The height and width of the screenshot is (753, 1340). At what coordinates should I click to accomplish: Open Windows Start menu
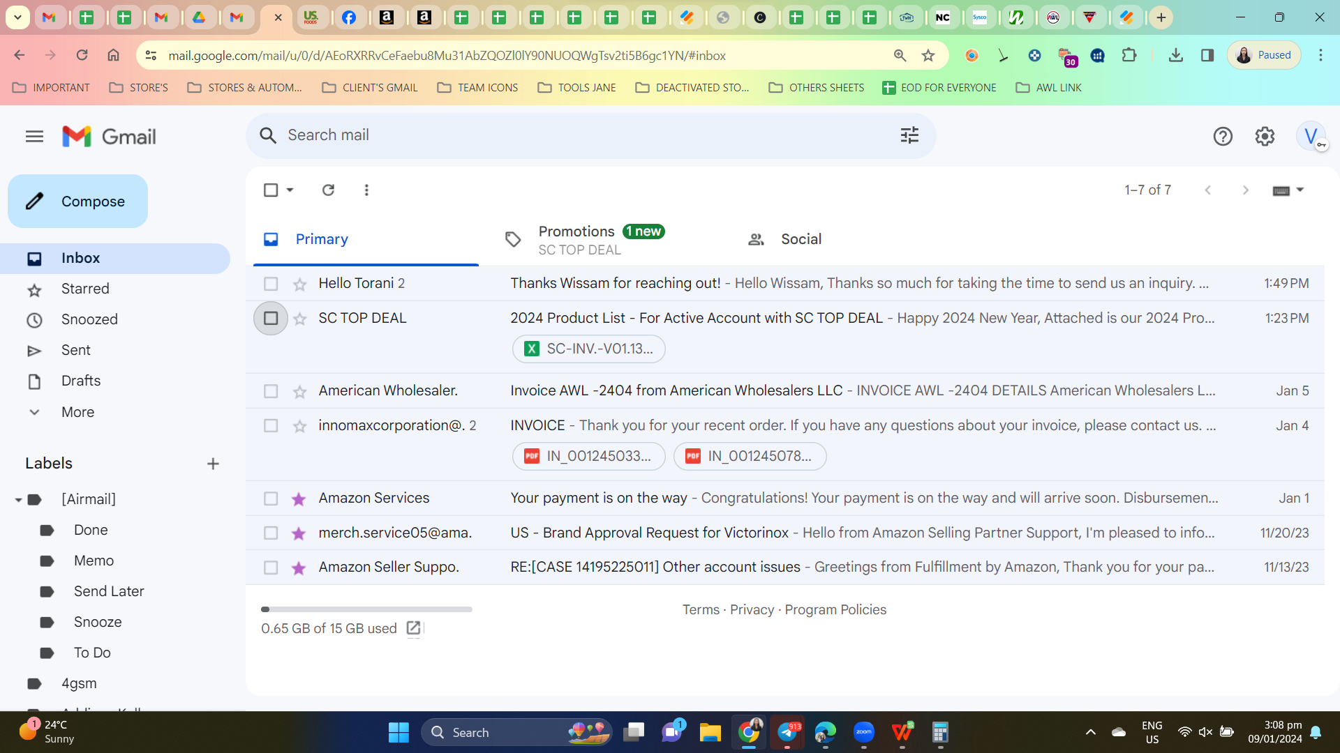(x=399, y=732)
